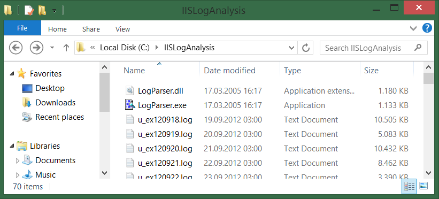The height and width of the screenshot is (199, 439).
Task: Click navigation pane scroll down arrow
Action: coord(105,173)
